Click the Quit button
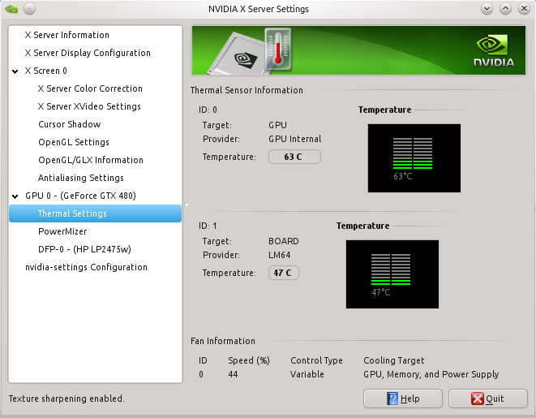 point(488,399)
